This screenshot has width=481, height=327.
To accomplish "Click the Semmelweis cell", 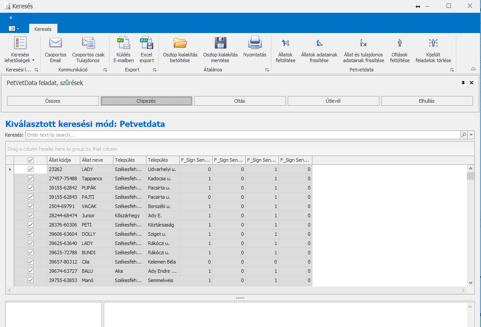I will (163, 280).
